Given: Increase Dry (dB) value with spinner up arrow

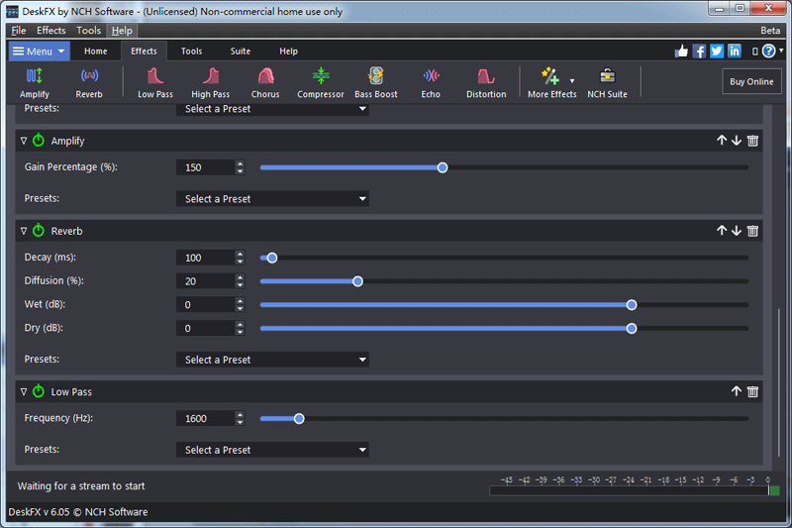Looking at the screenshot, I should point(240,324).
